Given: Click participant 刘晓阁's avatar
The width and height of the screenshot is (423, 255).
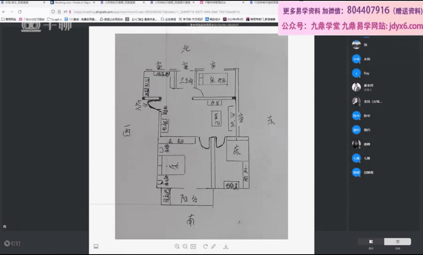Looking at the screenshot, I should click(356, 173).
